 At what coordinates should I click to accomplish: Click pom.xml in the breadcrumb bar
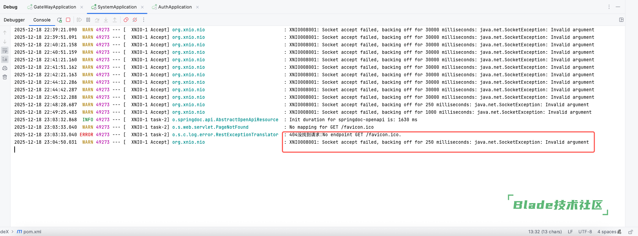pyautogui.click(x=32, y=232)
